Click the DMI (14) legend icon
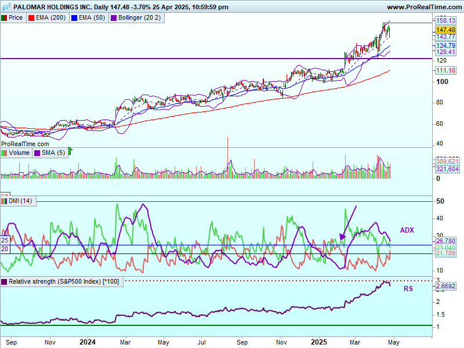This screenshot has height=348, width=464. pos(5,201)
